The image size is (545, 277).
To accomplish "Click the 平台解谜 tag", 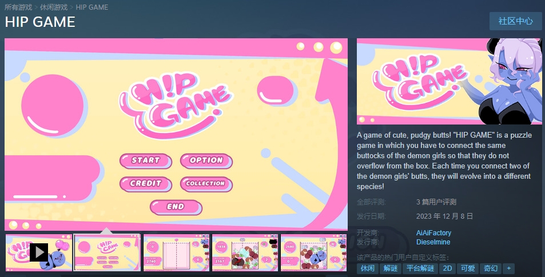I will pos(420,268).
